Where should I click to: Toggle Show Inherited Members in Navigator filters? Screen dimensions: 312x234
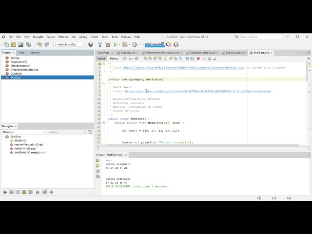click(x=5, y=192)
